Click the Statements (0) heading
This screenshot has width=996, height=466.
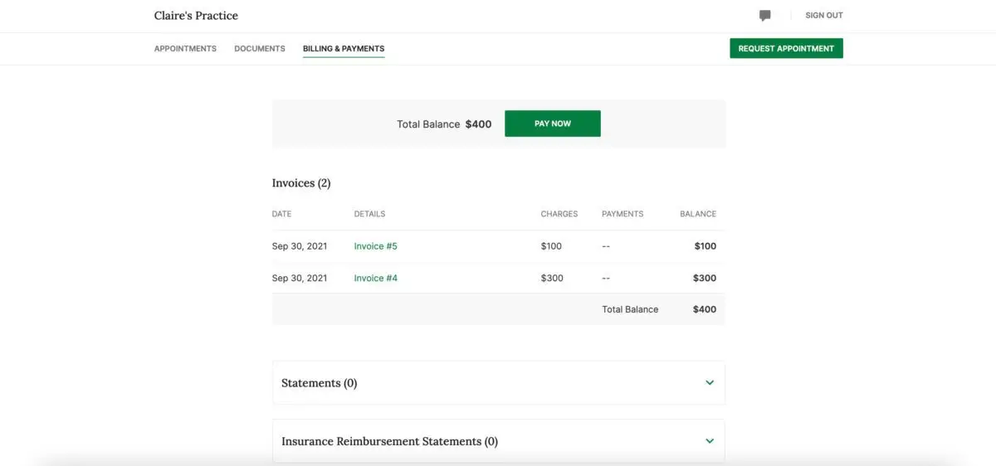point(320,383)
